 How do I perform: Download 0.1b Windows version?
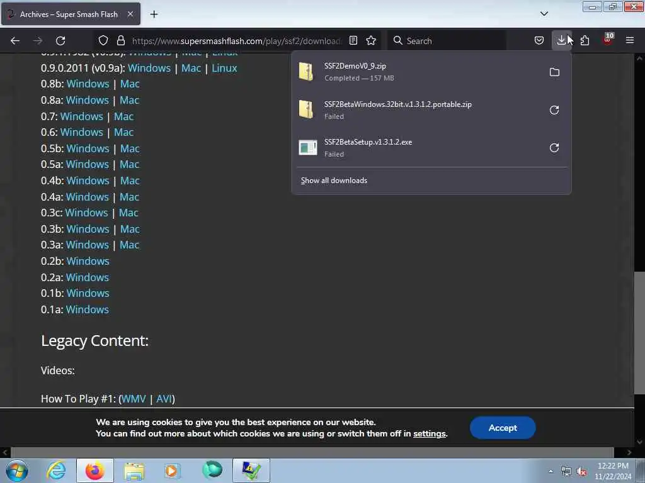click(88, 293)
